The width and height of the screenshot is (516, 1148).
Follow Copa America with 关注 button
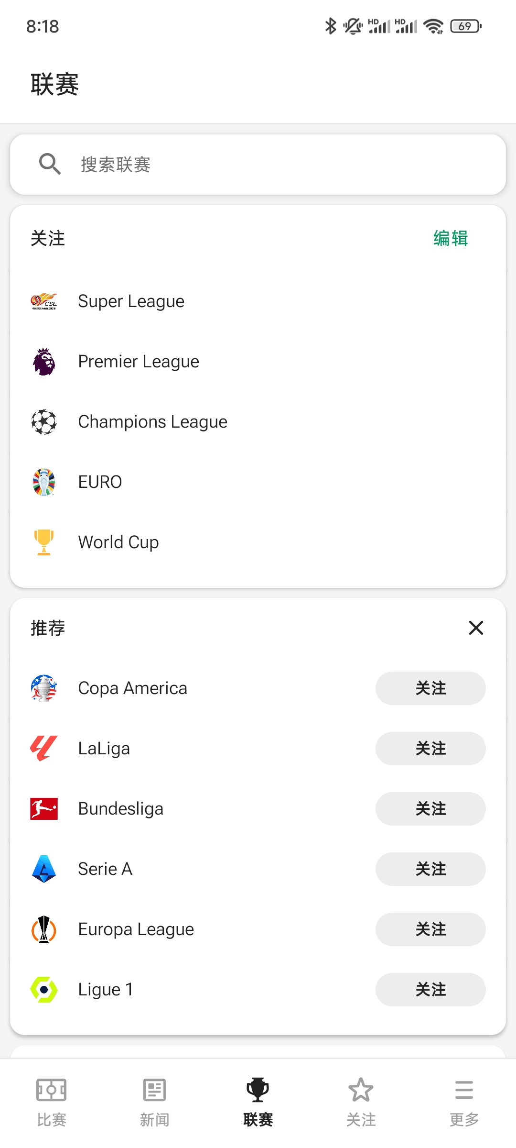pyautogui.click(x=430, y=688)
